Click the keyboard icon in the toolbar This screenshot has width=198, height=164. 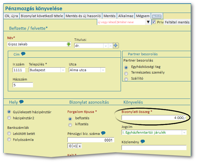pyautogui.click(x=157, y=16)
